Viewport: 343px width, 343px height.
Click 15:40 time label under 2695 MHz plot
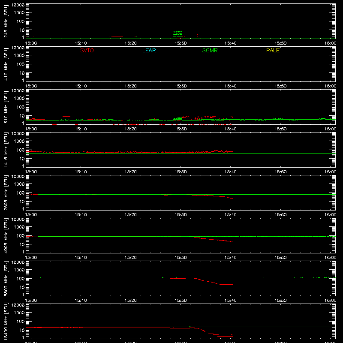231,215
